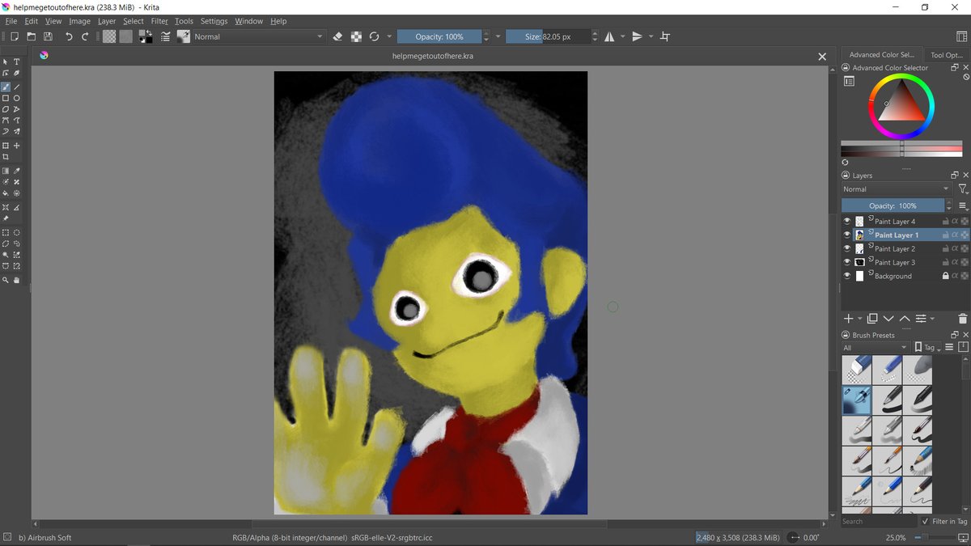
Task: Move layer down with down chevron
Action: (x=888, y=319)
